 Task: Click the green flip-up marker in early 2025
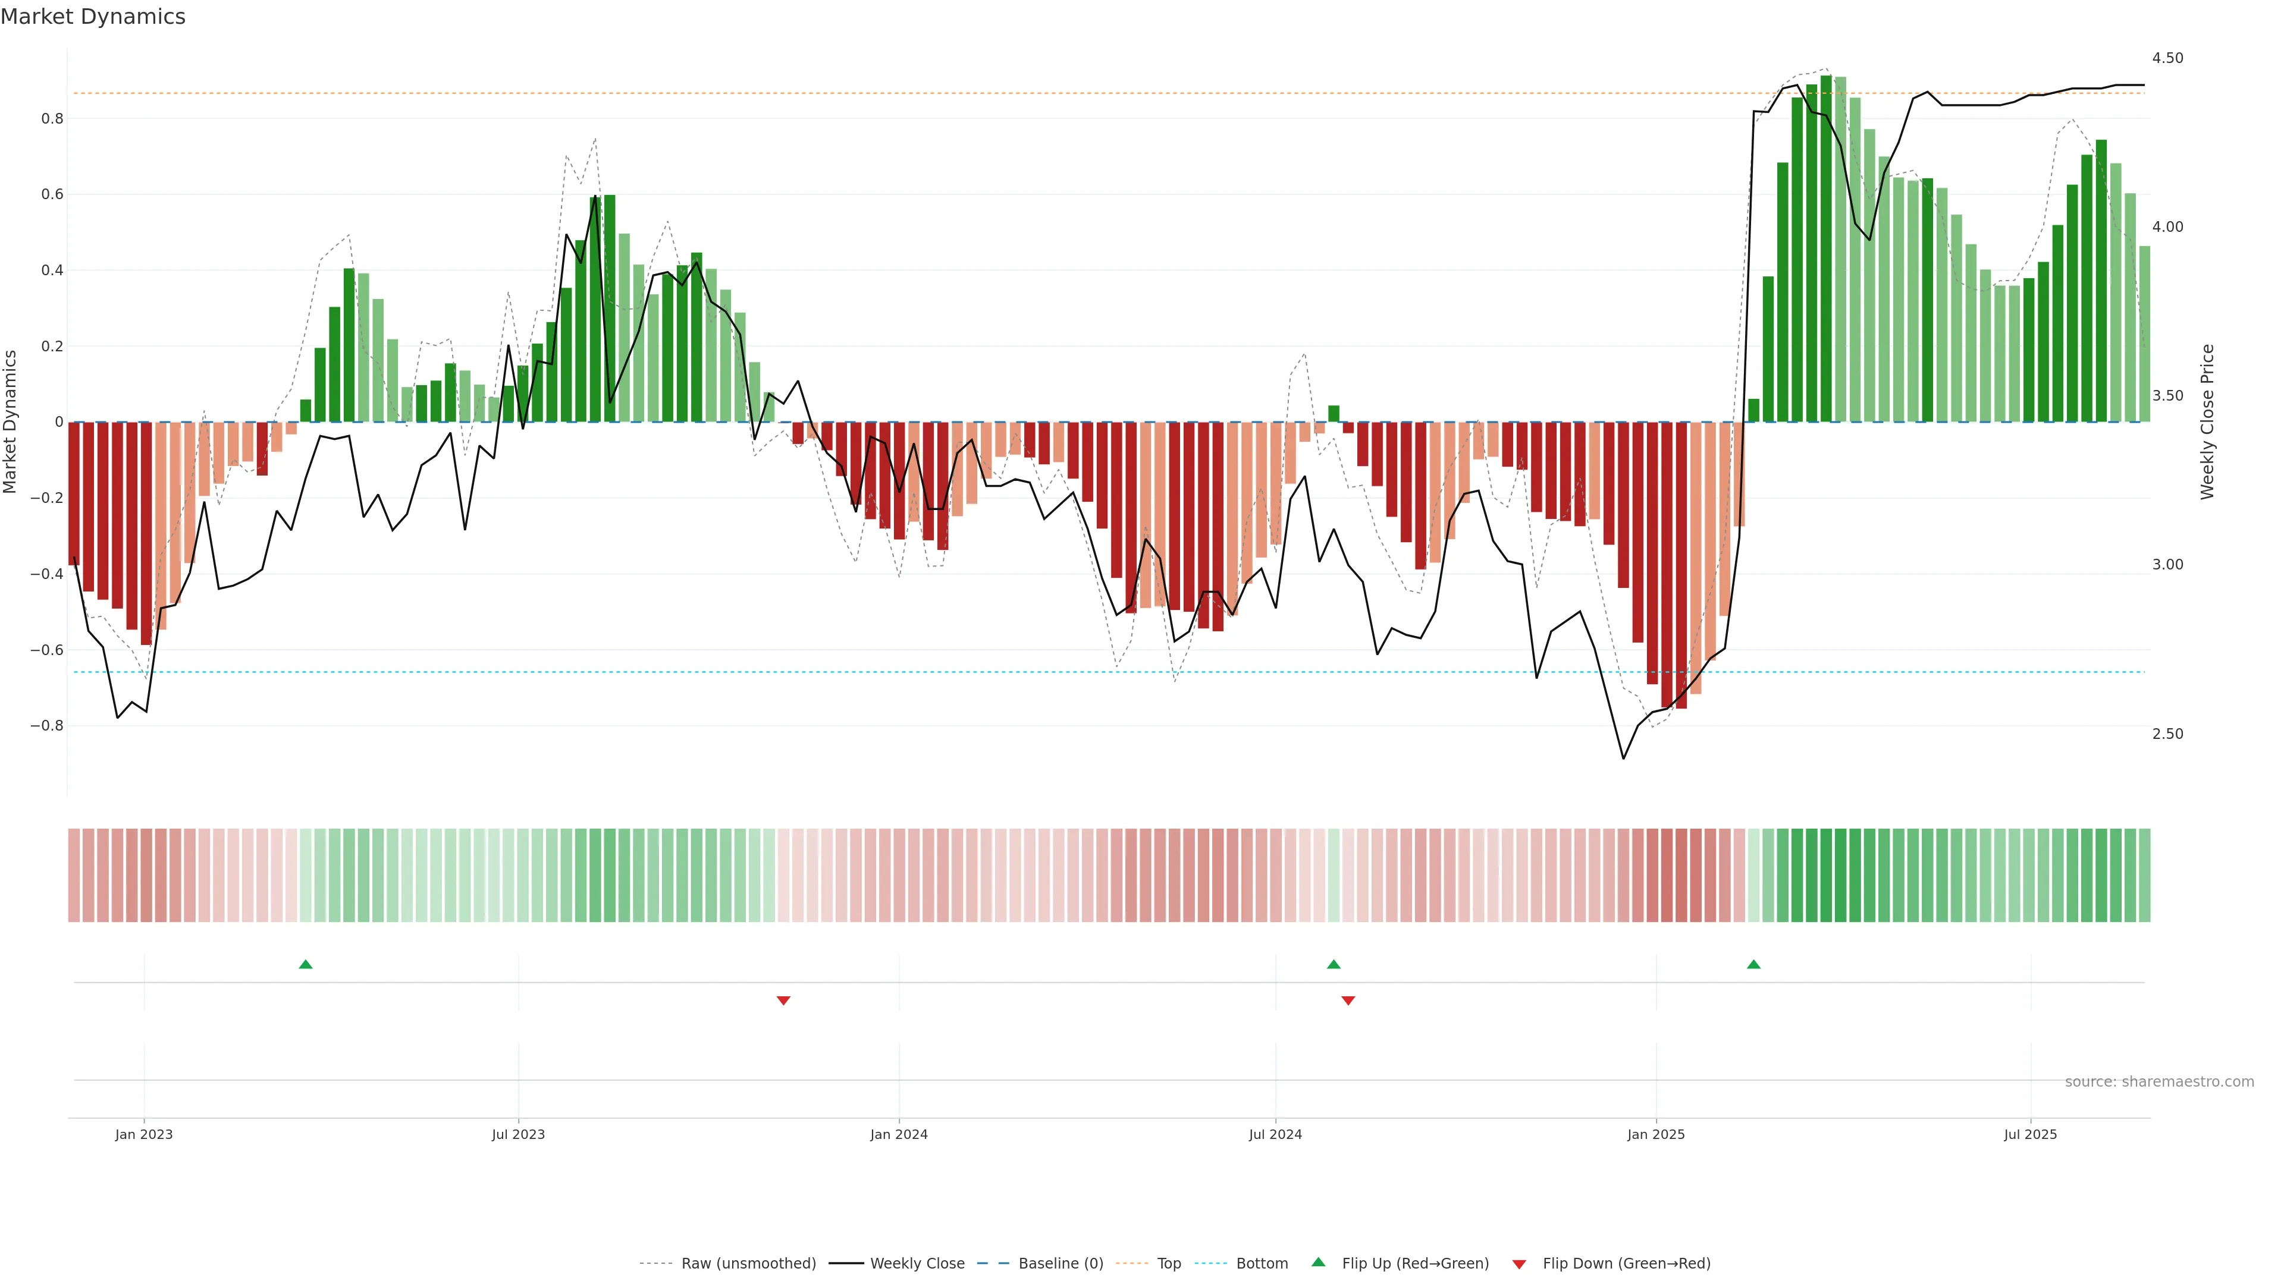coord(1753,964)
